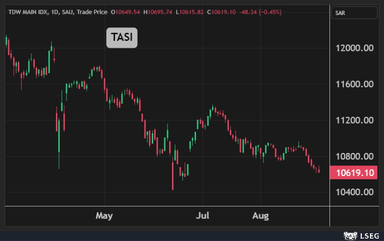Click the last red candlestick on the chart
384x241 pixels.
tap(318, 170)
